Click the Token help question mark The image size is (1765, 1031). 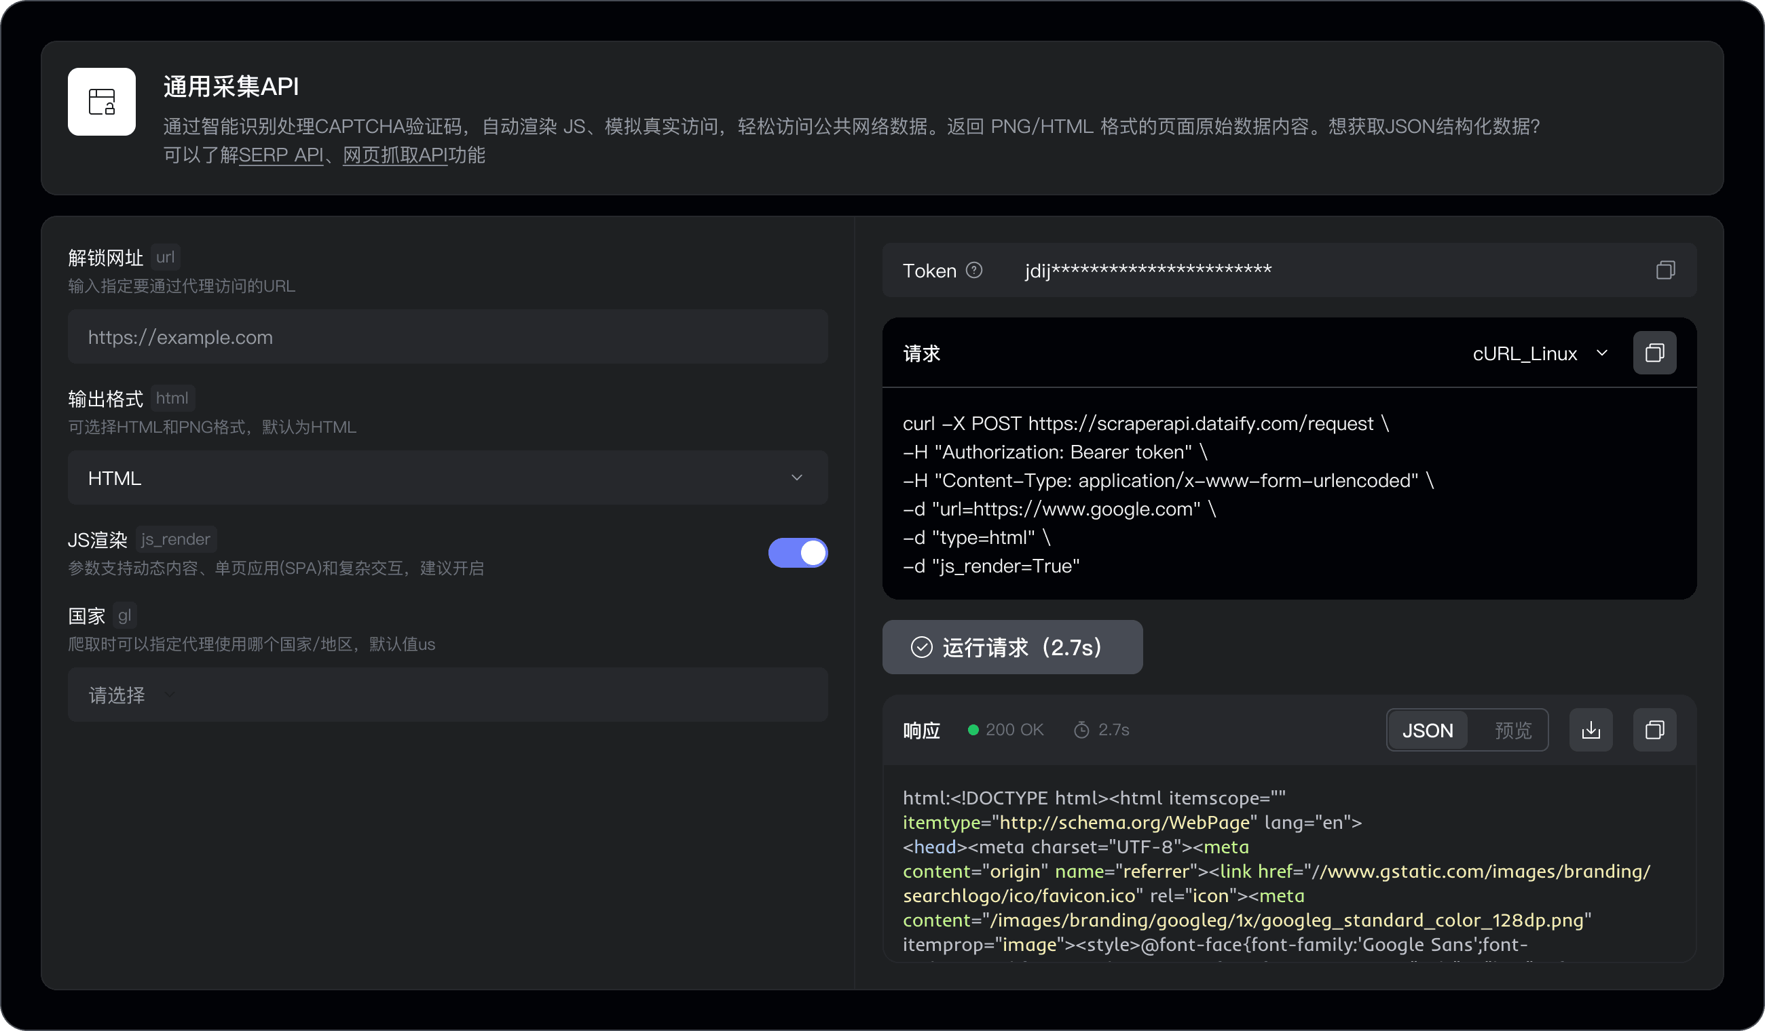tap(975, 270)
